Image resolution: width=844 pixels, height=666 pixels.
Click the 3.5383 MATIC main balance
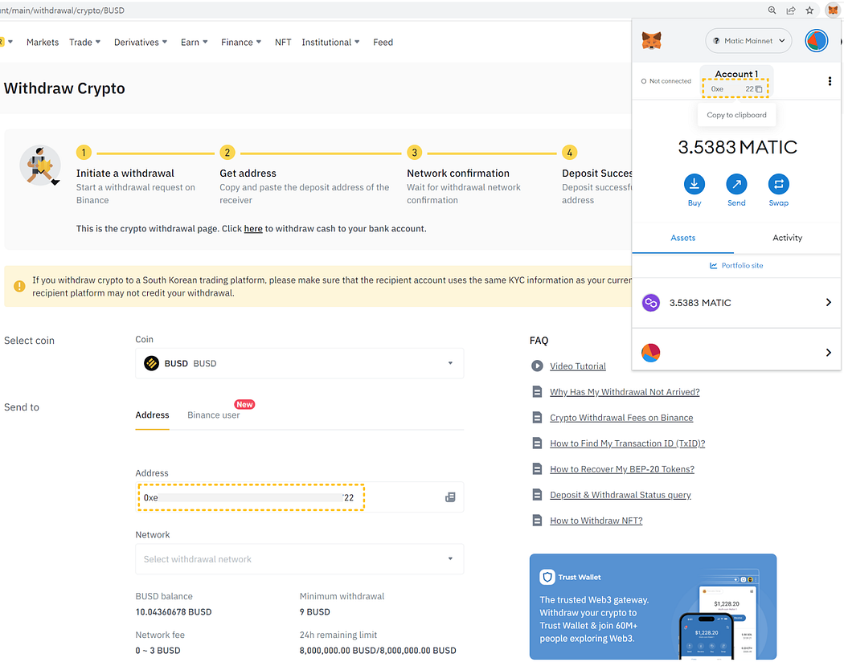tap(737, 147)
